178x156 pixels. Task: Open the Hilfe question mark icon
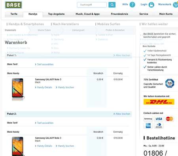click(x=132, y=5)
